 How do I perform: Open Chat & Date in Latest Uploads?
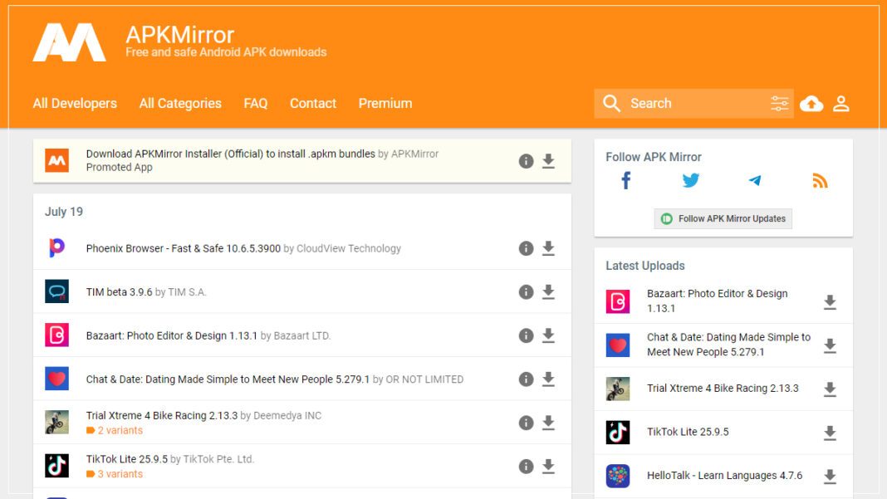click(x=728, y=345)
